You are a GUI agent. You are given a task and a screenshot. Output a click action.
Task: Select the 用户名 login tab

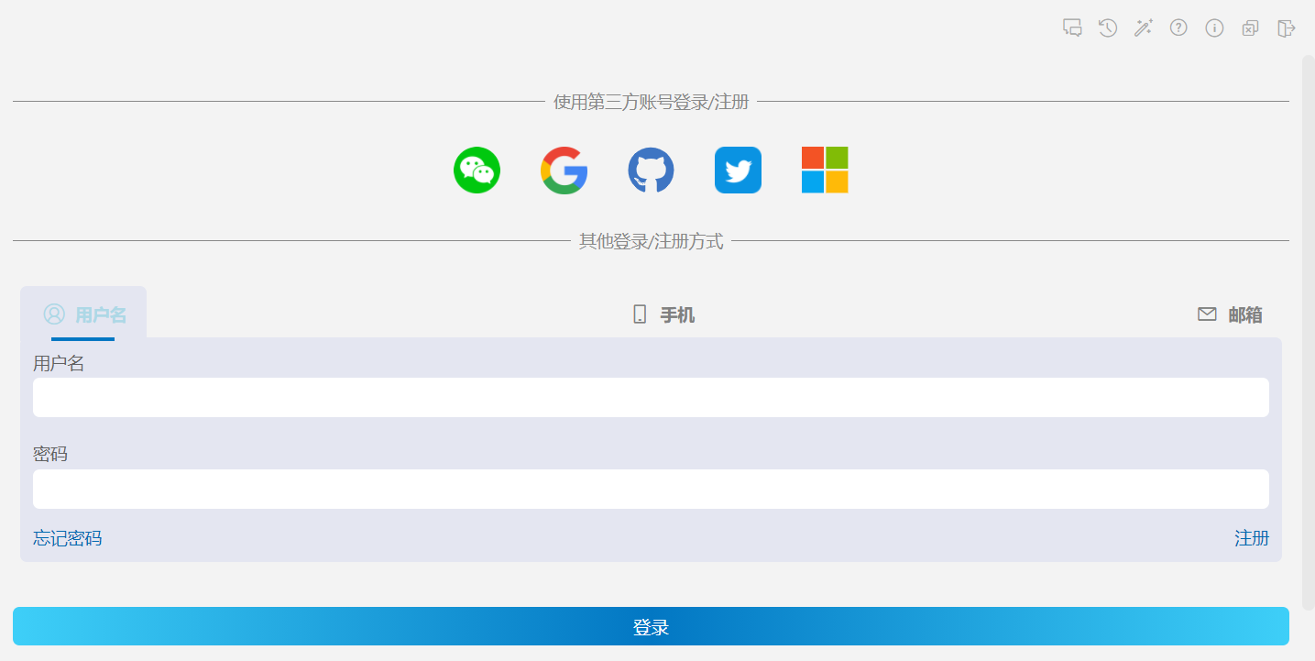click(83, 314)
